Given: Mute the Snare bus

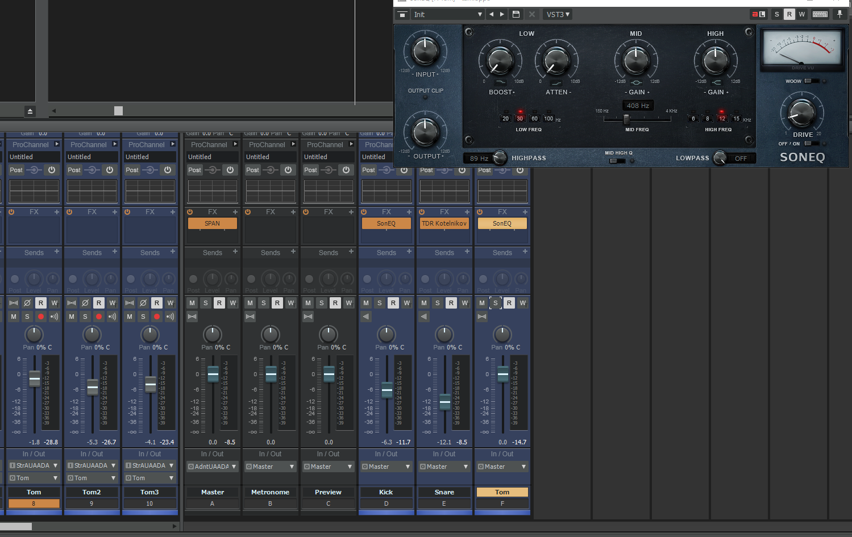Looking at the screenshot, I should click(424, 303).
